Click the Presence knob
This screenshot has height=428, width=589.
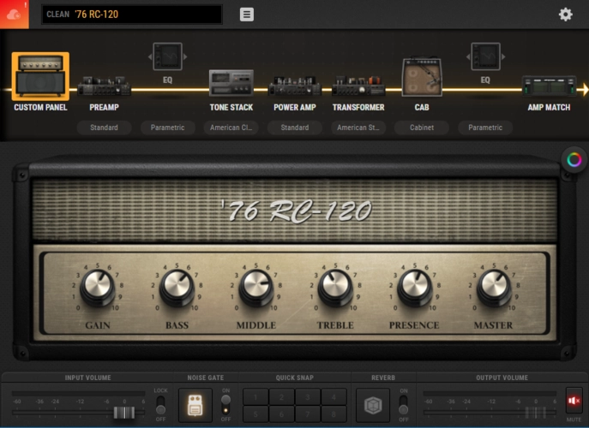point(415,287)
